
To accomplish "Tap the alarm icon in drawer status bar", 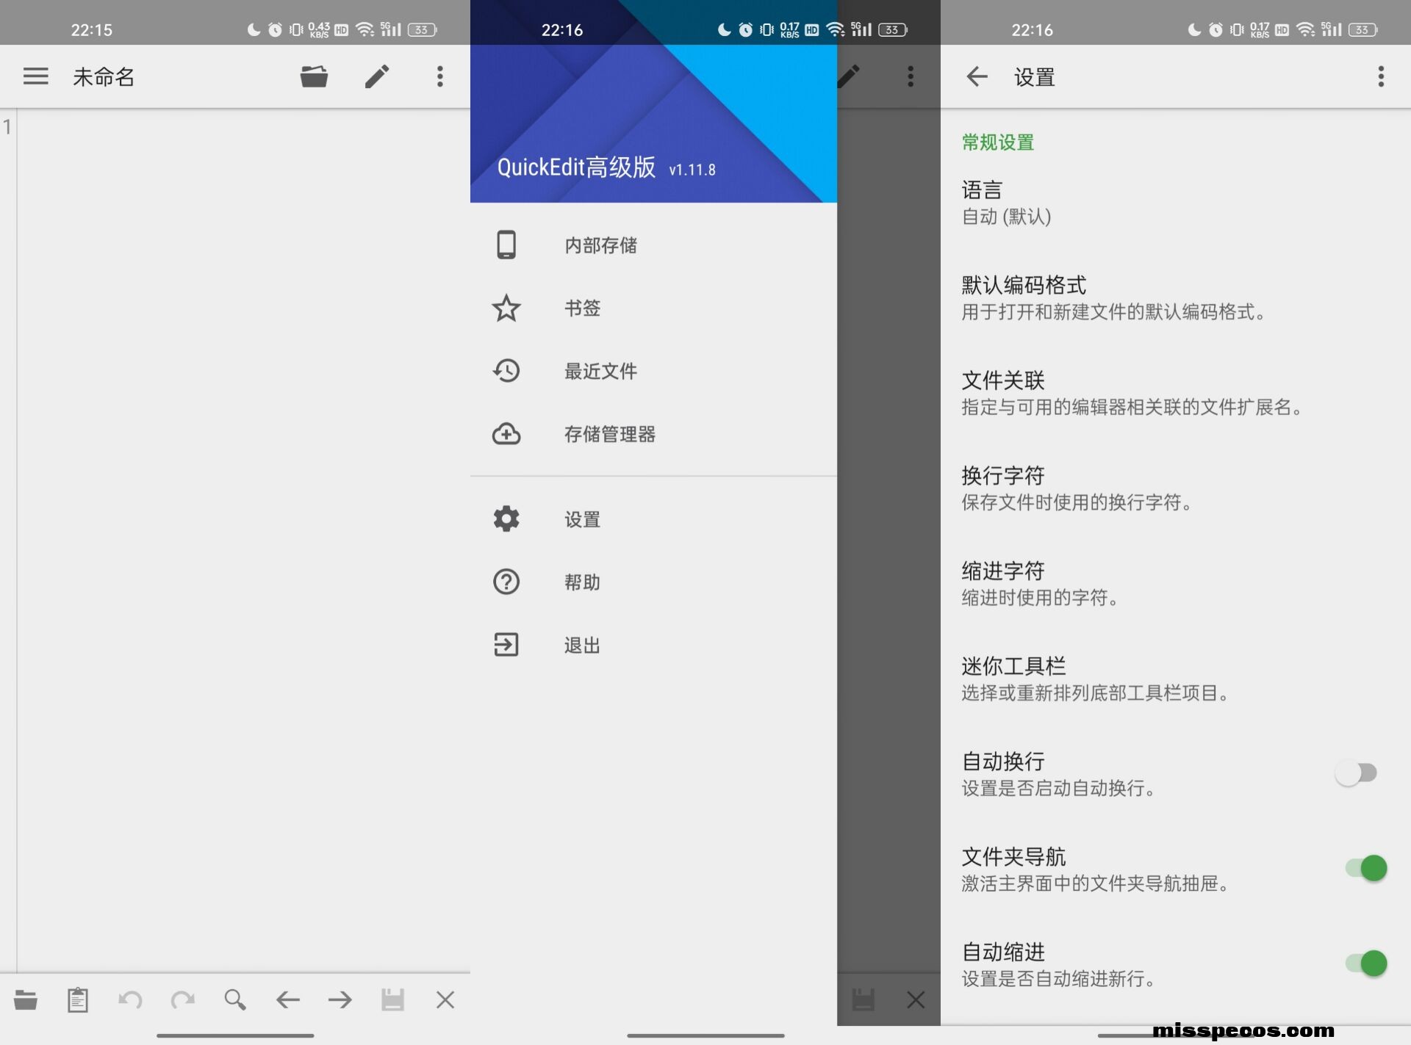I will pos(745,29).
